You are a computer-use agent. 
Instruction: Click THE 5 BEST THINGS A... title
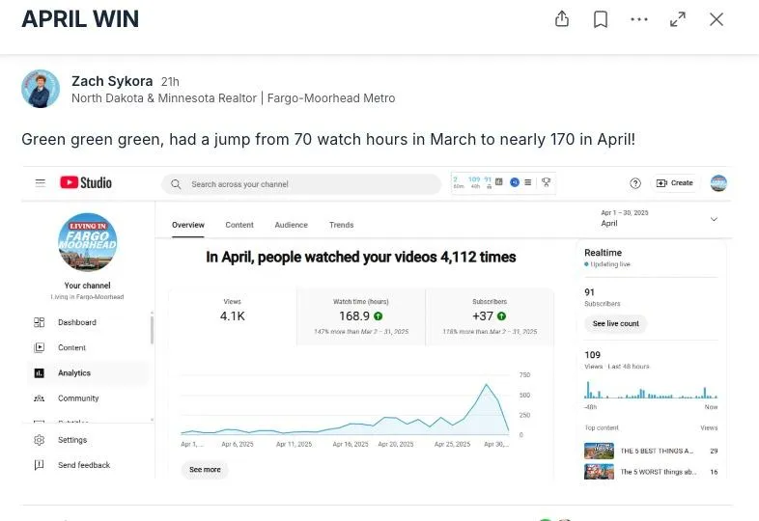[x=657, y=451]
